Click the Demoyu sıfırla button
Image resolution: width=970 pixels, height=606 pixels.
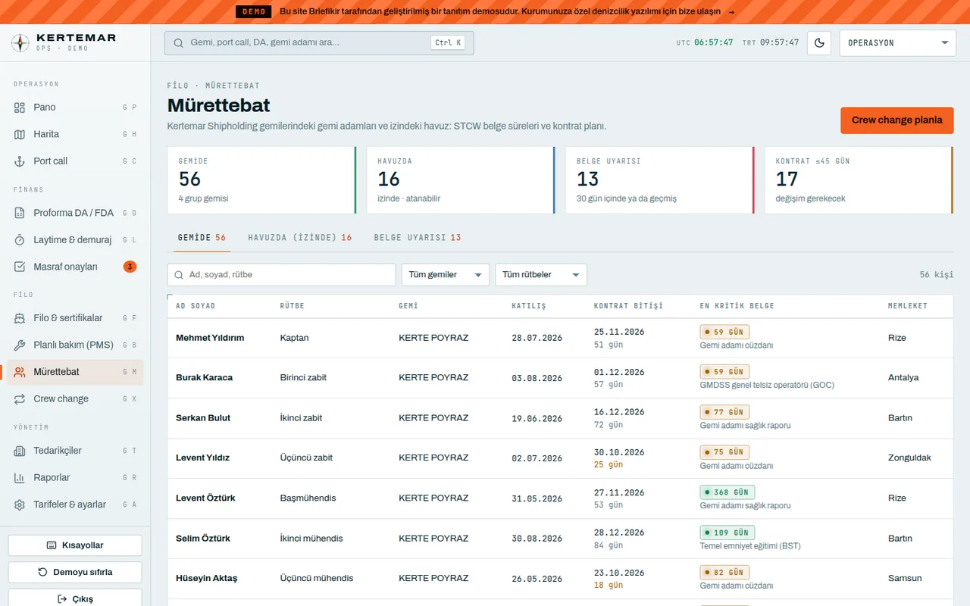75,573
